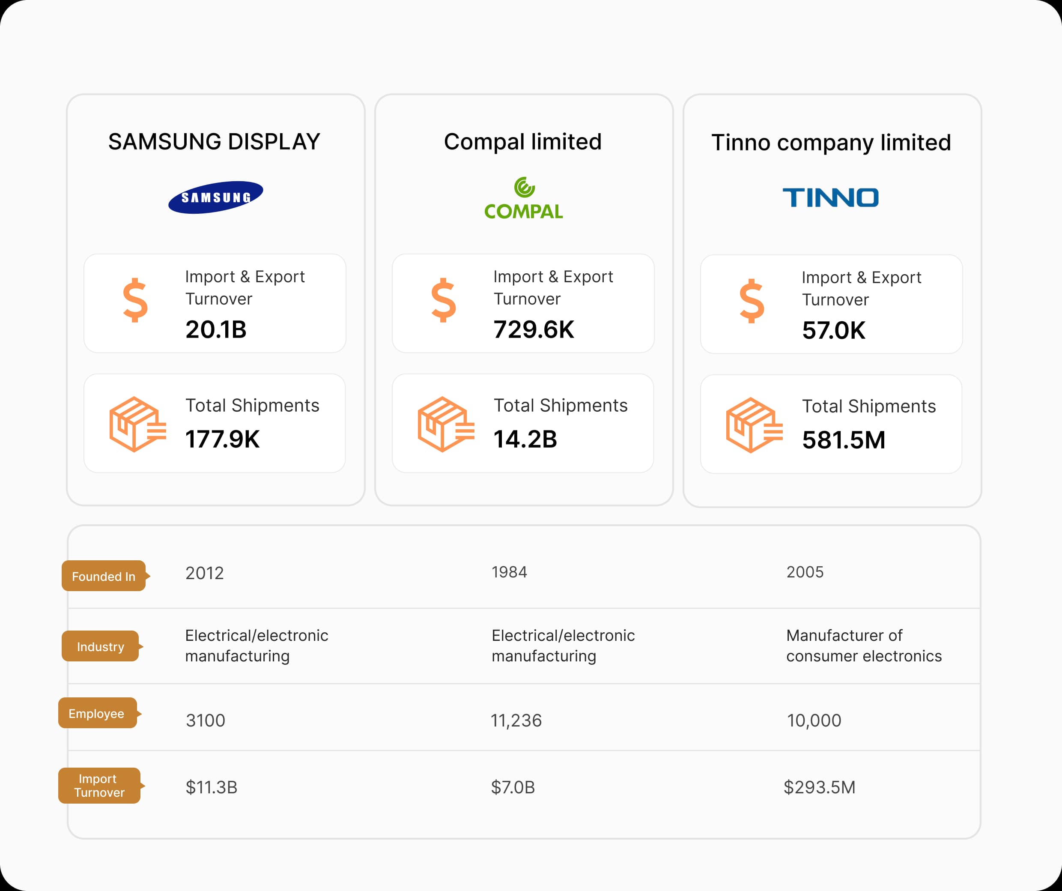This screenshot has height=891, width=1062.
Task: Click package icon in Samsung shipments card
Action: [x=137, y=424]
